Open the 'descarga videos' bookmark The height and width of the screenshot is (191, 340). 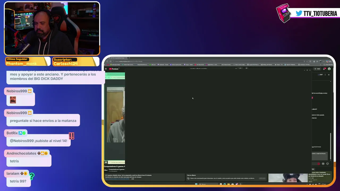pyautogui.click(x=115, y=64)
